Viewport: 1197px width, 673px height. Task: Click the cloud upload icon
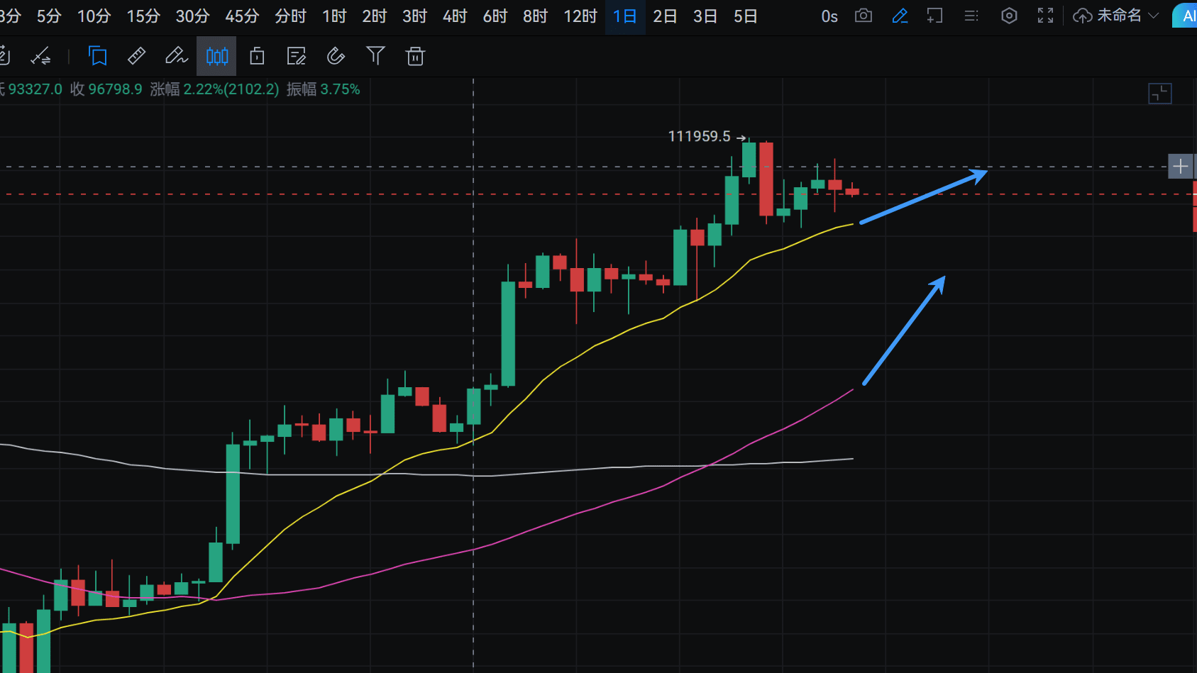(x=1082, y=16)
